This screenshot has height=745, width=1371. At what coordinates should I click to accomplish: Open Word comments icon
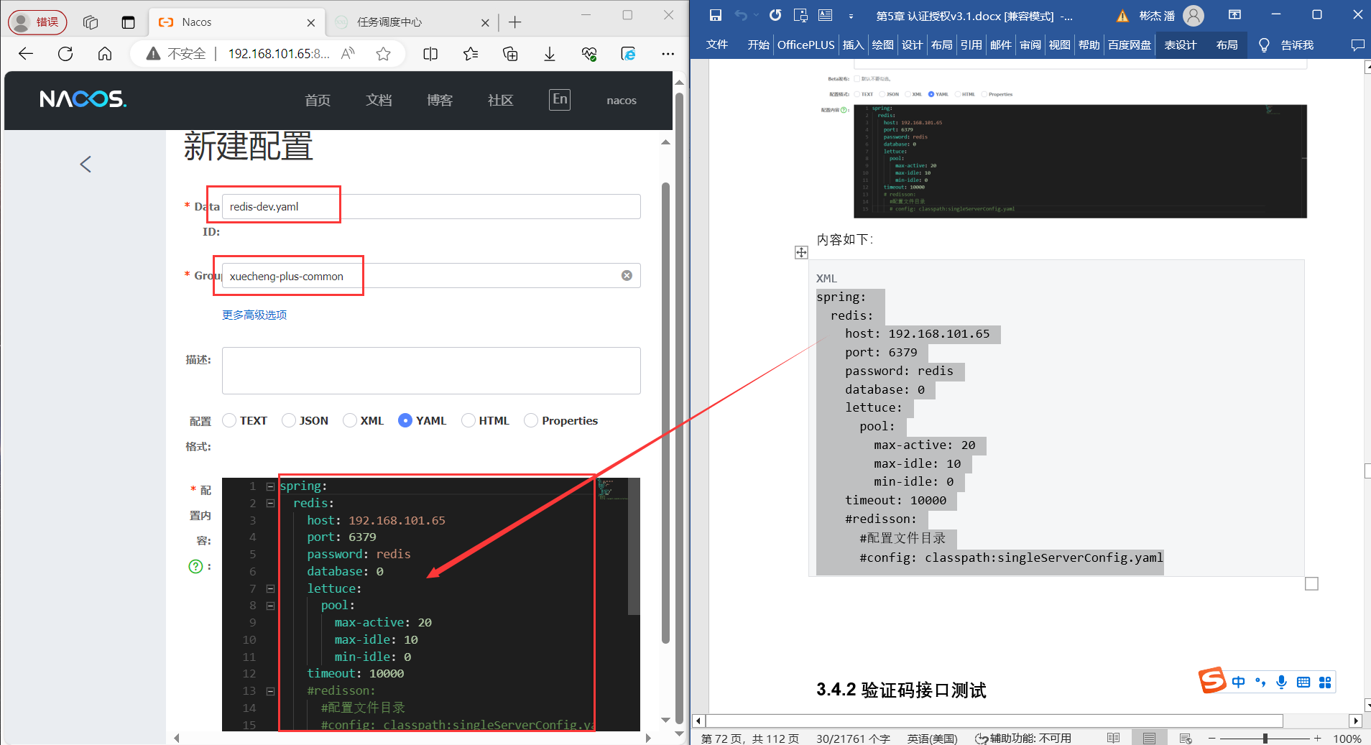point(1357,45)
